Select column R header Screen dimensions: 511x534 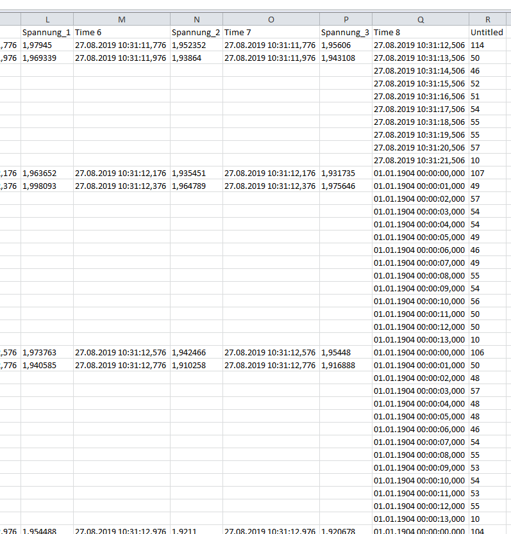coord(487,19)
